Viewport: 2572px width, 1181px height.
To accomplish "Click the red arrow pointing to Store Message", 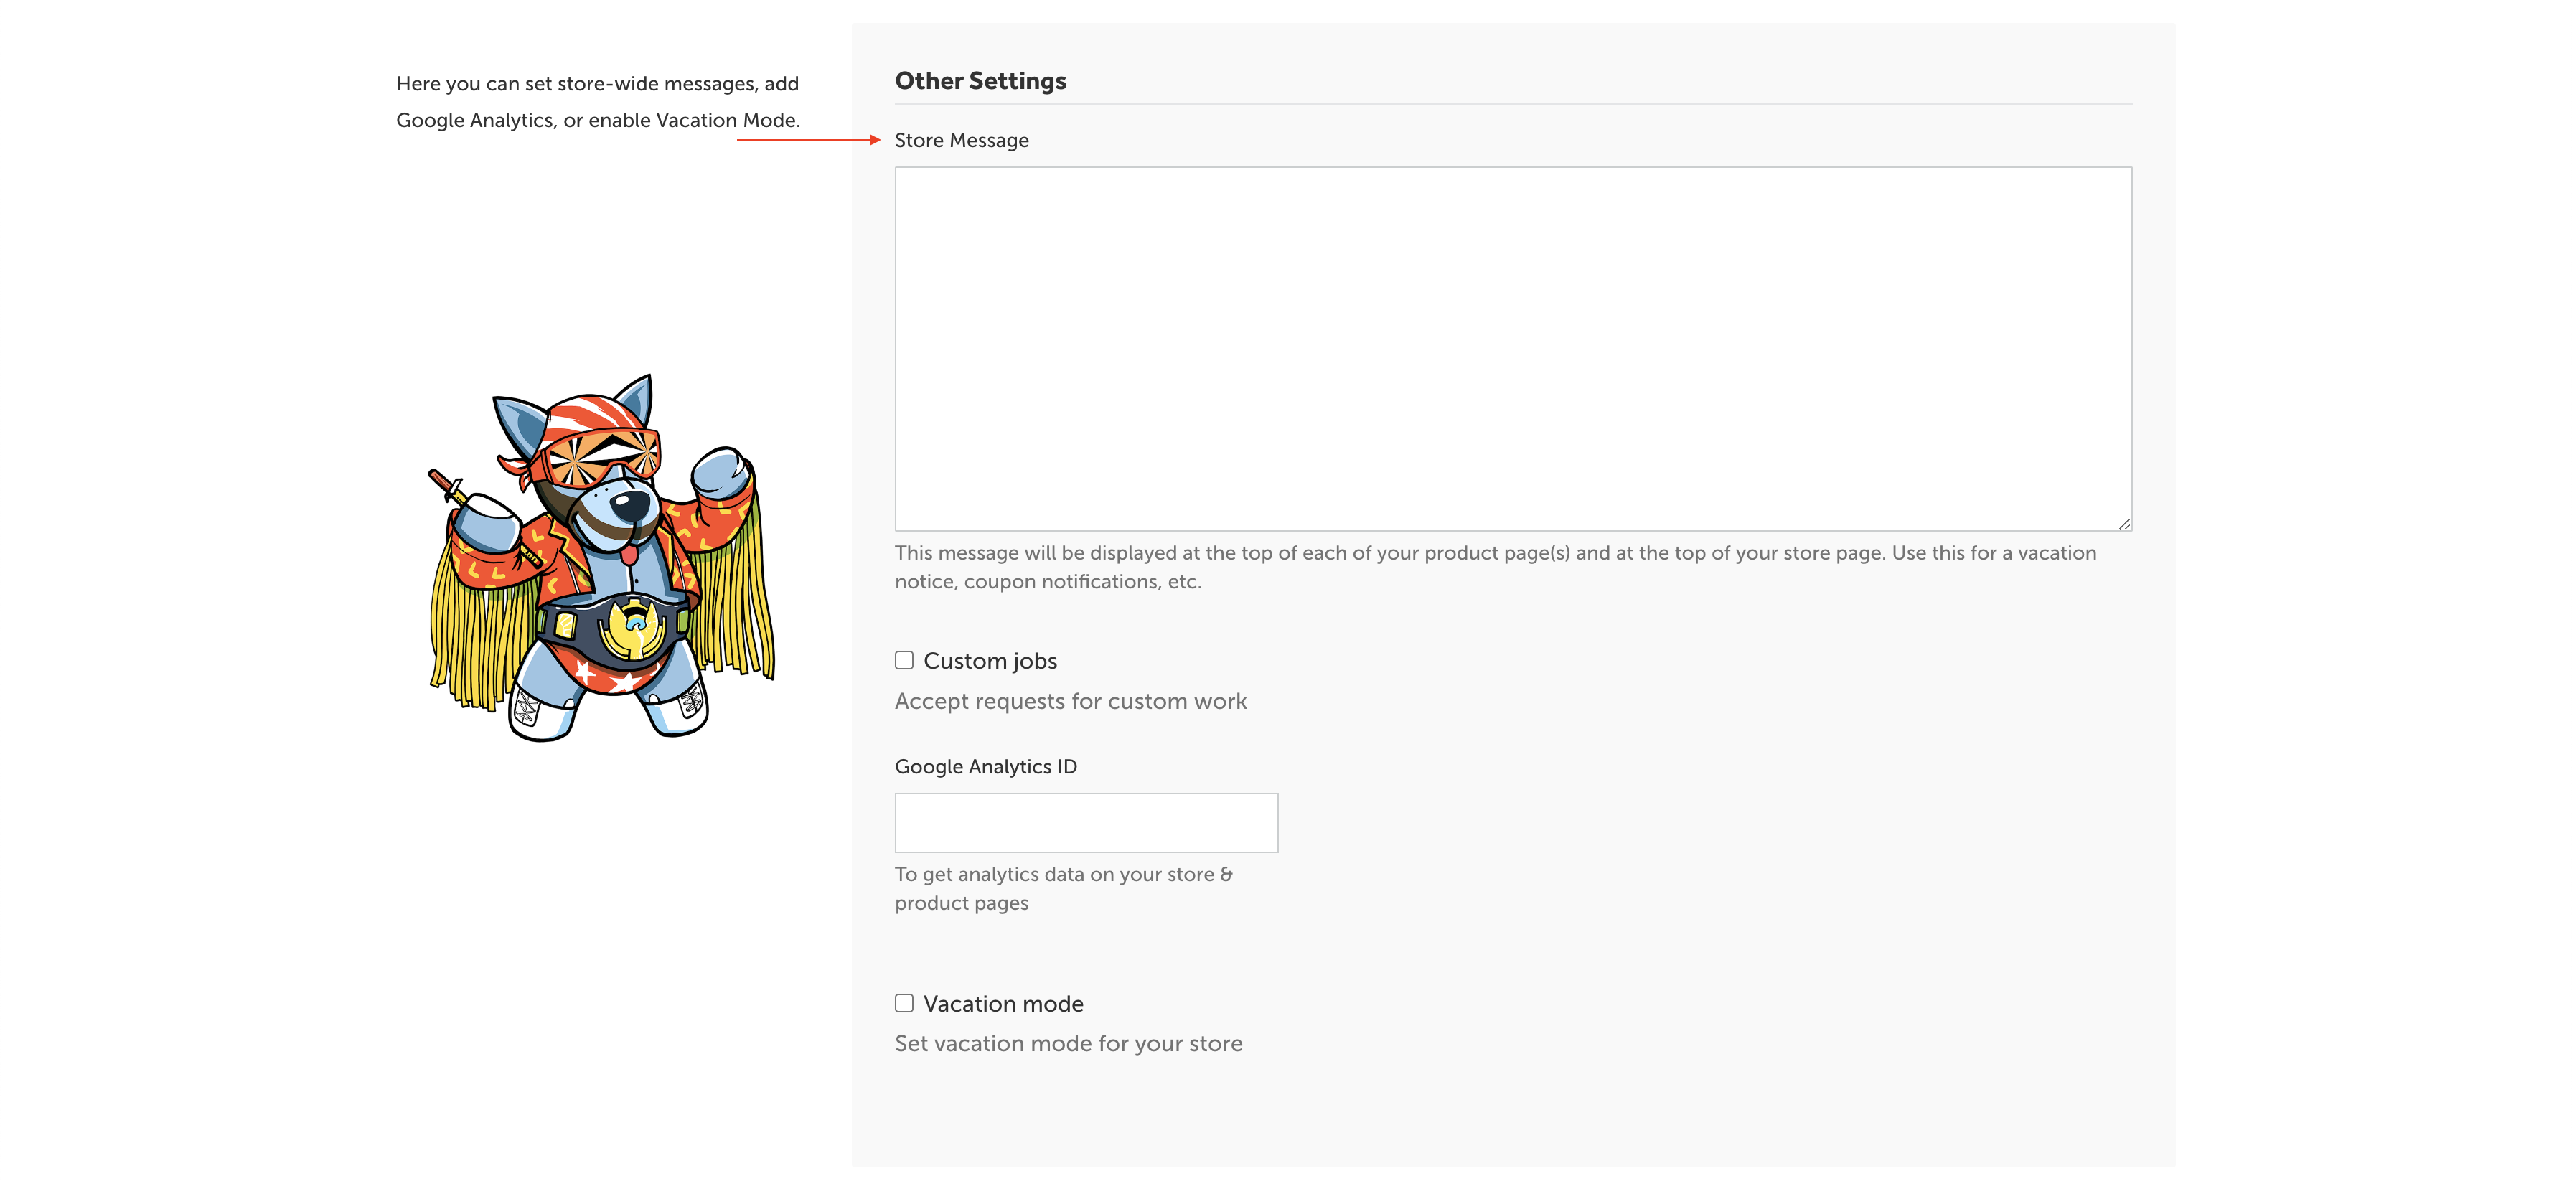I will pyautogui.click(x=808, y=140).
